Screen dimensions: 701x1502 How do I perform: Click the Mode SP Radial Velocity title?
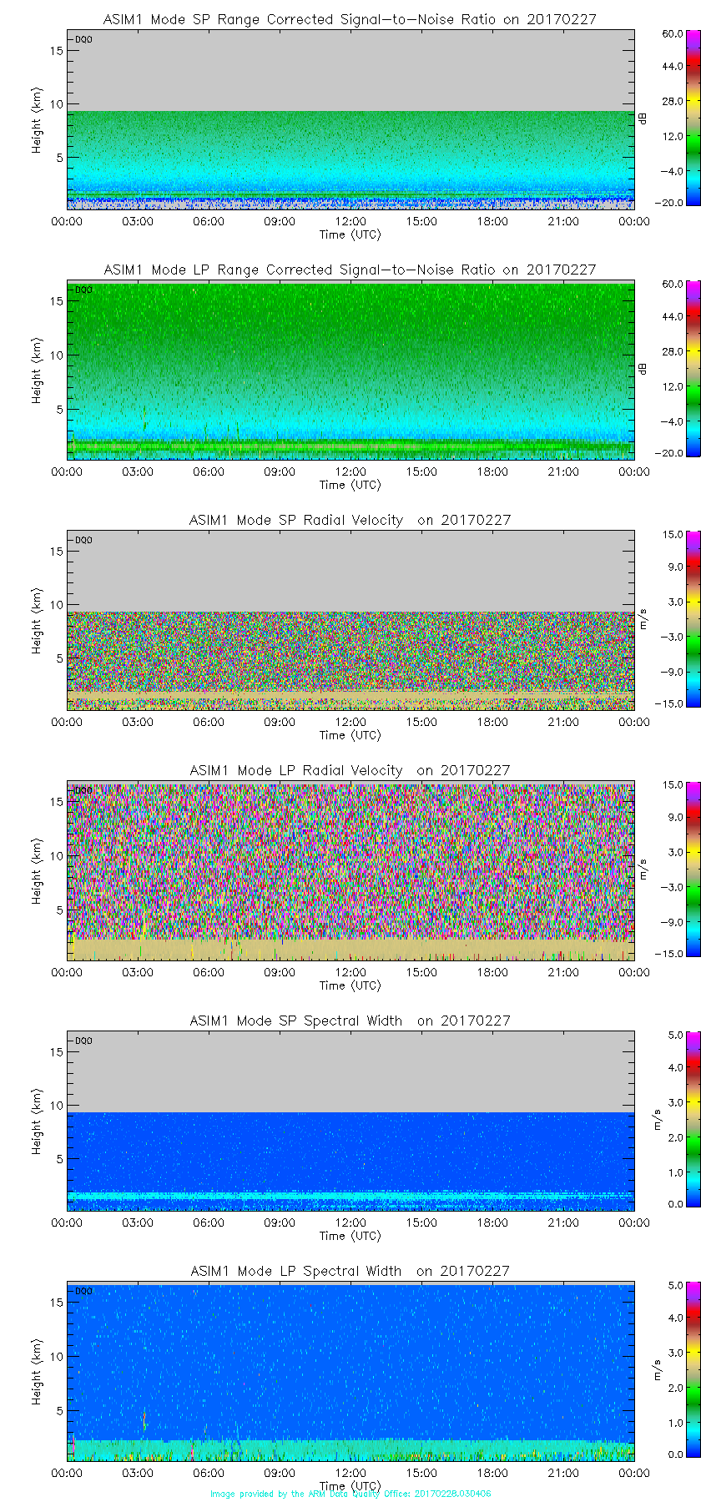pyautogui.click(x=350, y=520)
